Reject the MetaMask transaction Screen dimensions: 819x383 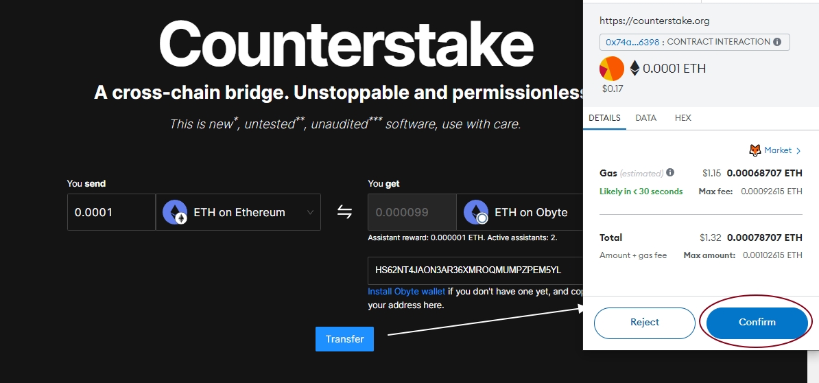644,323
